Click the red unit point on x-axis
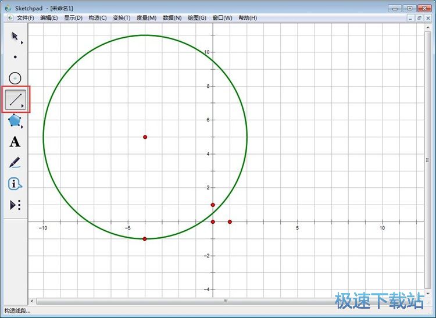This screenshot has width=436, height=318. [x=230, y=221]
